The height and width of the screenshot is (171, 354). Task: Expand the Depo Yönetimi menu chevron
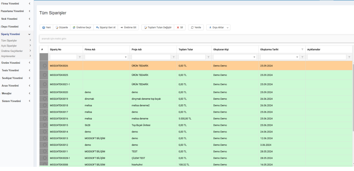click(30, 27)
